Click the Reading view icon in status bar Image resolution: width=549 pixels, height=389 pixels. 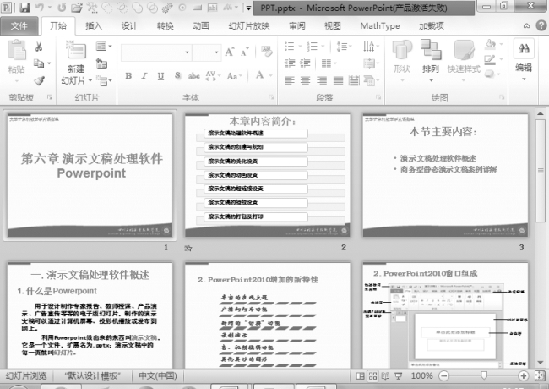coord(385,376)
